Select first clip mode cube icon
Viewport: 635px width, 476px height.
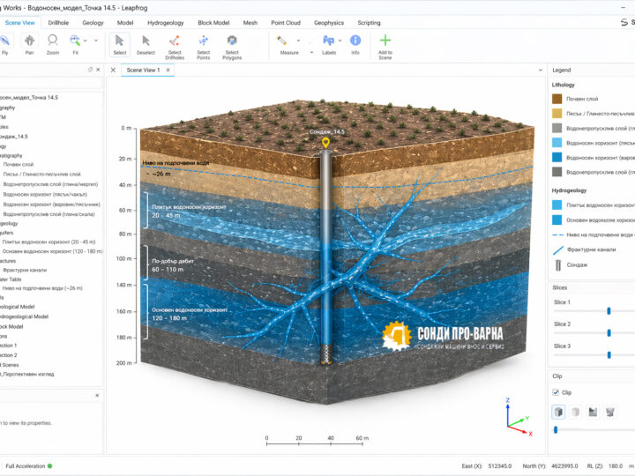coord(558,412)
